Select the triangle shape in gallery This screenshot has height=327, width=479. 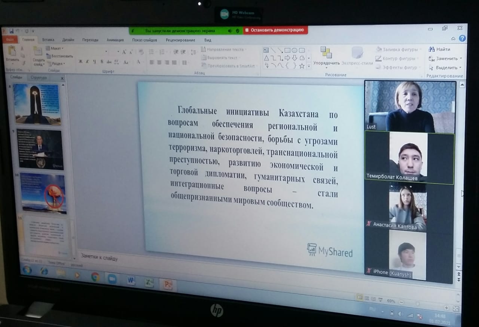[266, 58]
